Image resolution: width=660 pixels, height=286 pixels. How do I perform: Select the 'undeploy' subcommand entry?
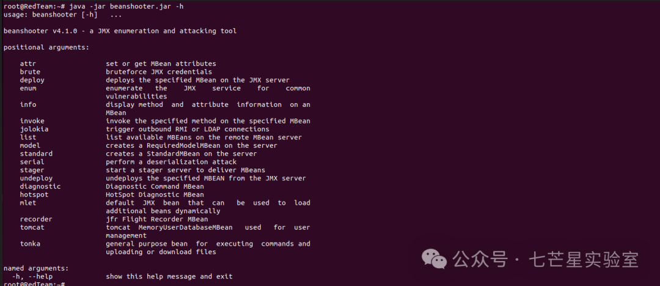36,178
